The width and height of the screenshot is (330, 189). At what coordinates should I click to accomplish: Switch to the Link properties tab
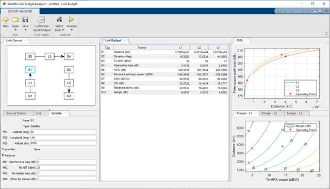tap(39, 114)
